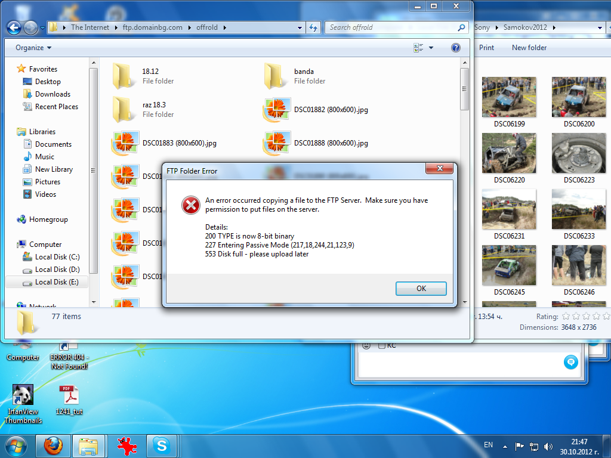Select the DSC06200 thumbnail
The image size is (611, 458).
click(x=579, y=102)
